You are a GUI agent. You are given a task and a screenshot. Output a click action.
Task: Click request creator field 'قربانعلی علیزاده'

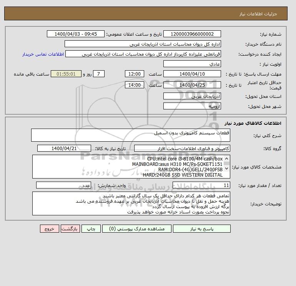click(143, 54)
